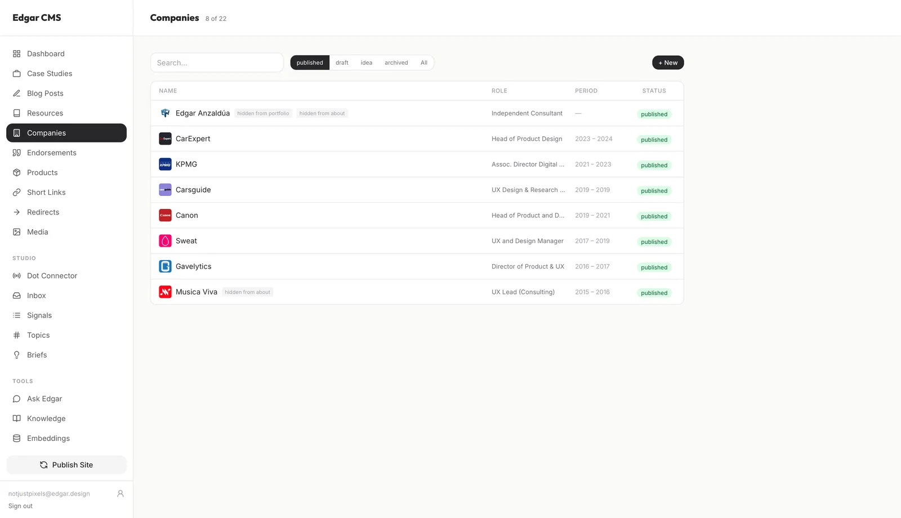Click the CarExpert company logo

tap(165, 139)
